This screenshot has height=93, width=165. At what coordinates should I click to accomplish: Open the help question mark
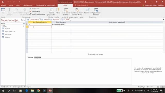(x=145, y=2)
